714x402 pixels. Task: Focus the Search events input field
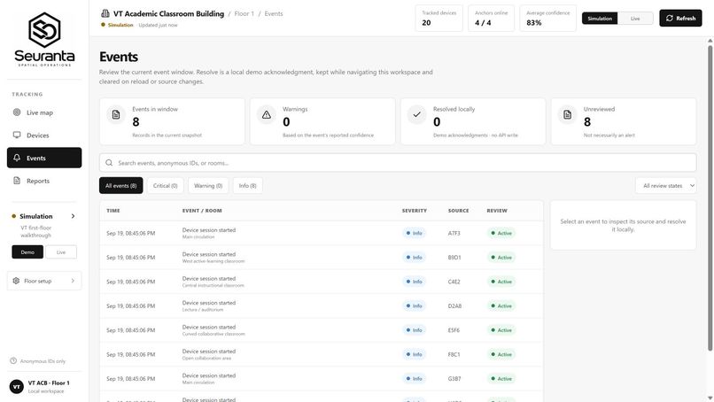coord(398,163)
